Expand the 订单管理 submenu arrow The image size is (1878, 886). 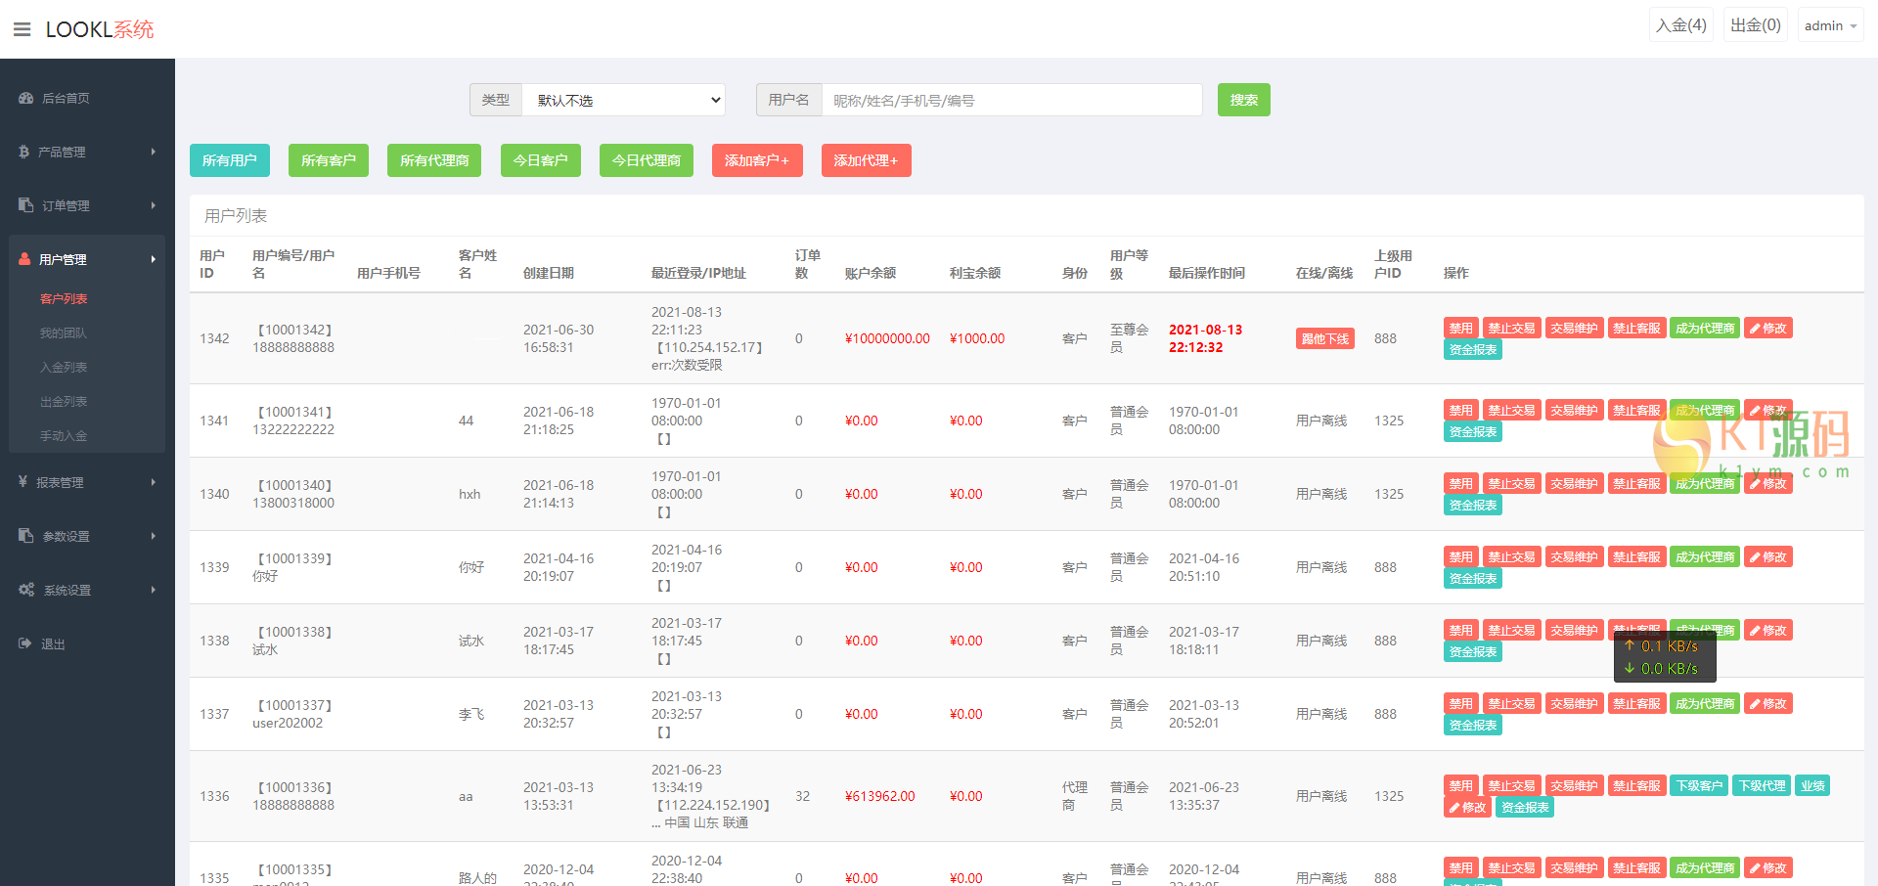154,205
